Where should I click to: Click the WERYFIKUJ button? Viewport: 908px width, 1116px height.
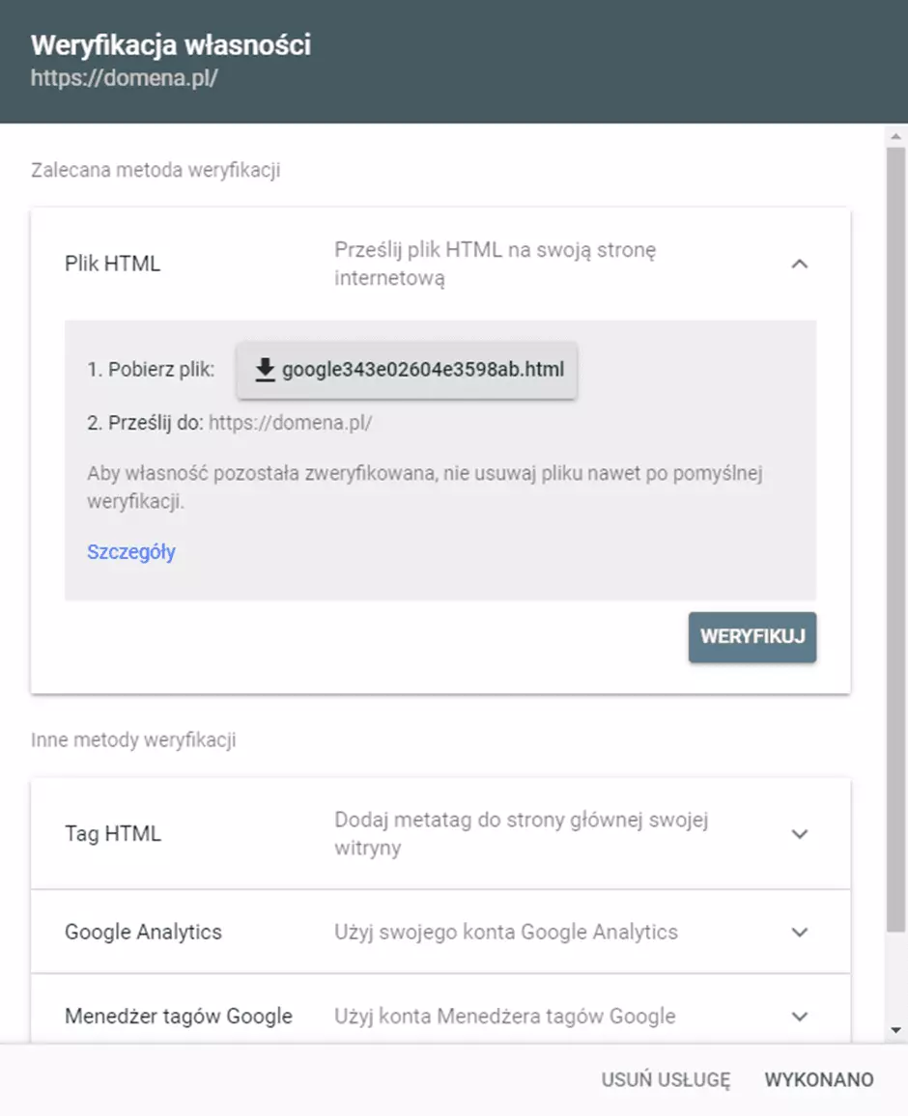click(752, 637)
